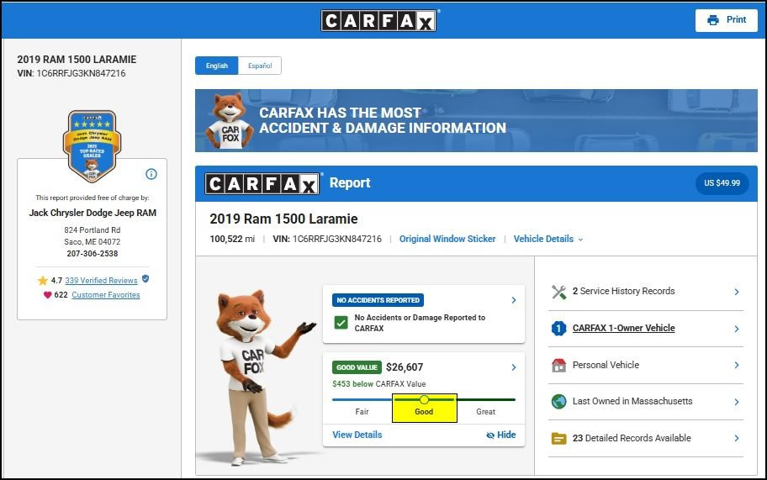
Task: Click the 23 Detailed Records Available label
Action: (632, 438)
